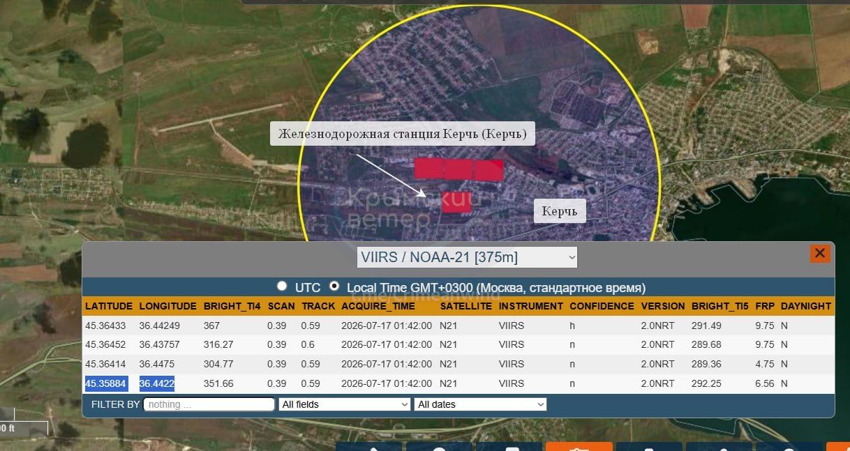The height and width of the screenshot is (451, 850).
Task: Click FRP 9.75 in the 45.36452 row
Action: tap(764, 344)
